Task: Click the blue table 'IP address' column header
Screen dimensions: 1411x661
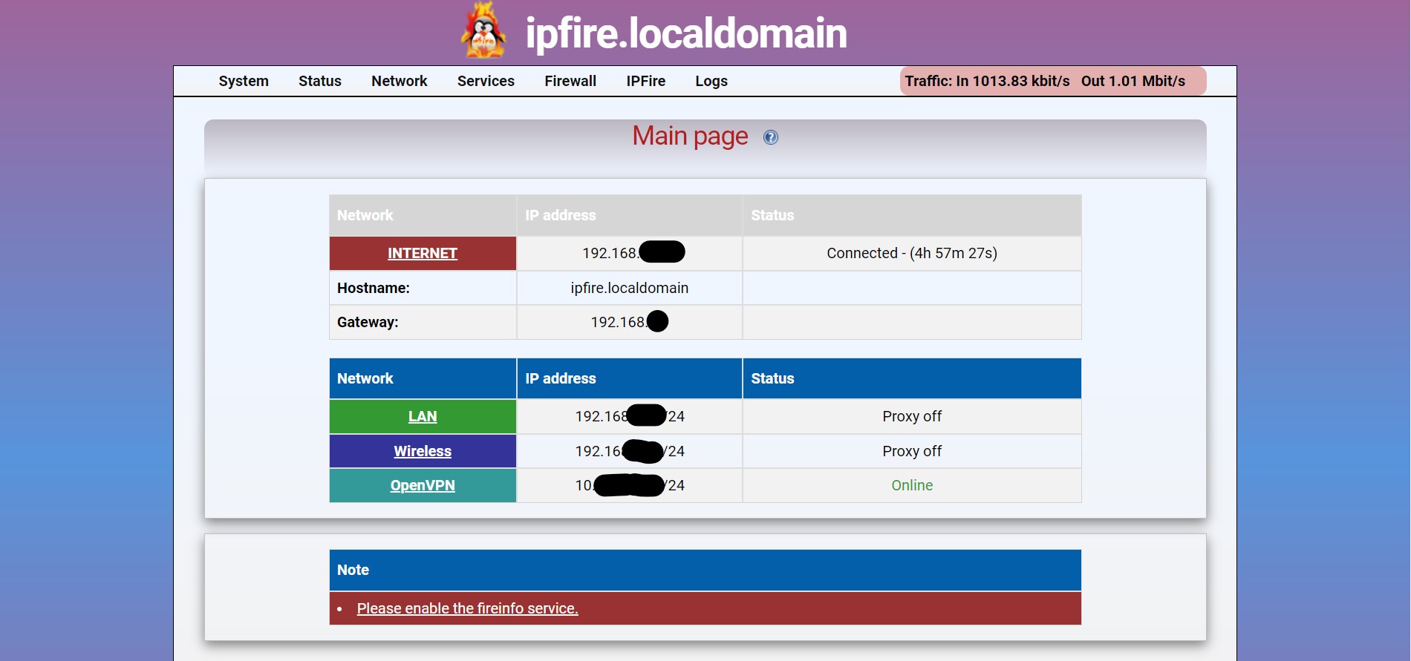Action: click(x=630, y=378)
